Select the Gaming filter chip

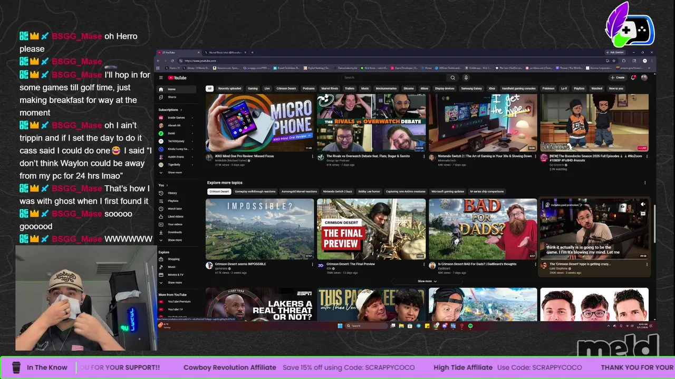pos(253,88)
